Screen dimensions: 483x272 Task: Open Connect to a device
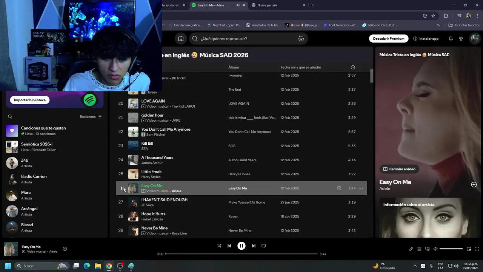tap(428, 249)
